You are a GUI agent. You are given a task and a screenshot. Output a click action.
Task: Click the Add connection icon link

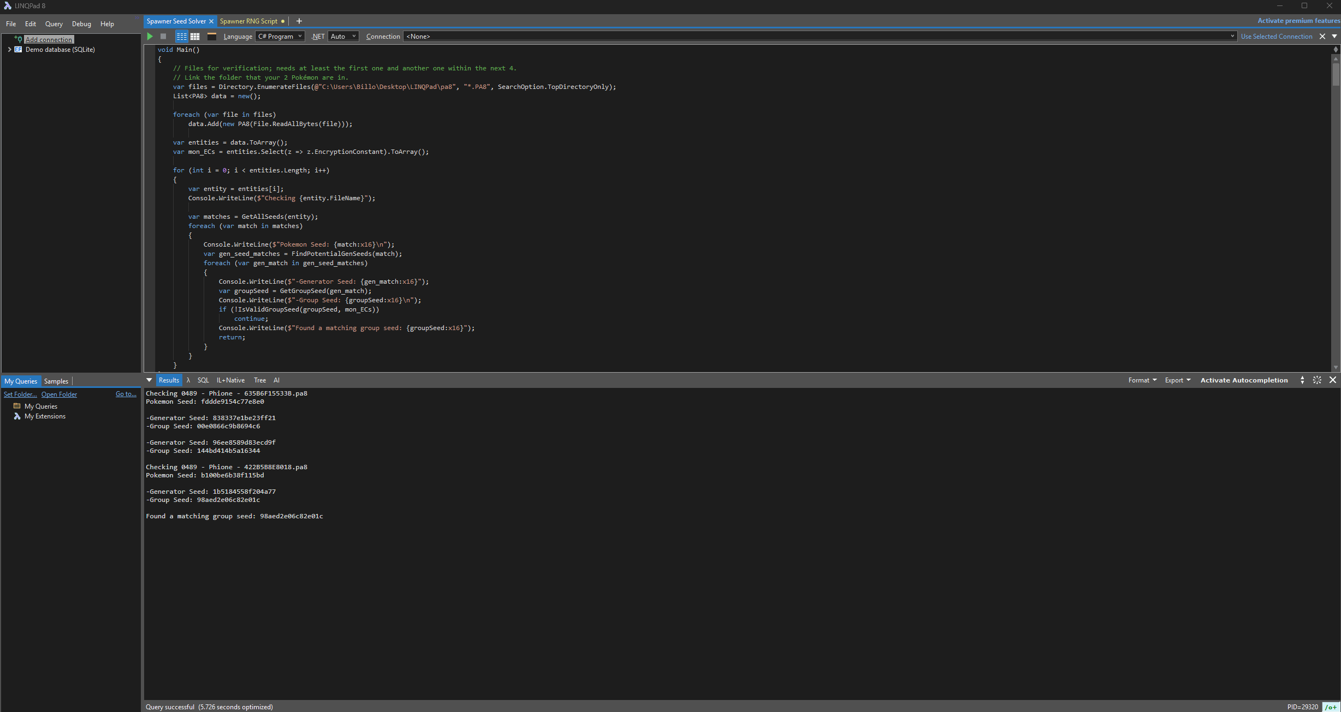[x=49, y=40]
